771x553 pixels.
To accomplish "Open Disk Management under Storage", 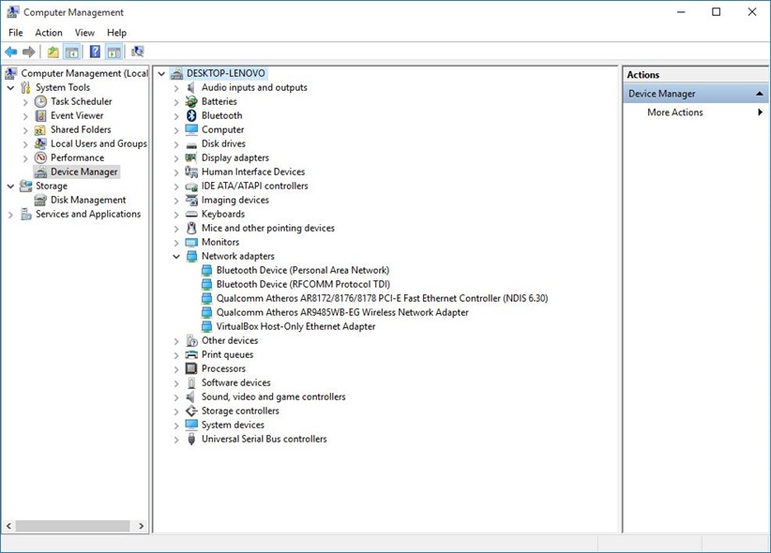I will pyautogui.click(x=88, y=200).
